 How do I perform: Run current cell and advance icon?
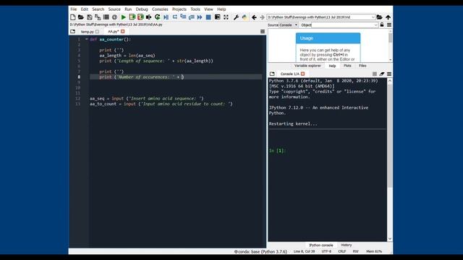(x=140, y=17)
